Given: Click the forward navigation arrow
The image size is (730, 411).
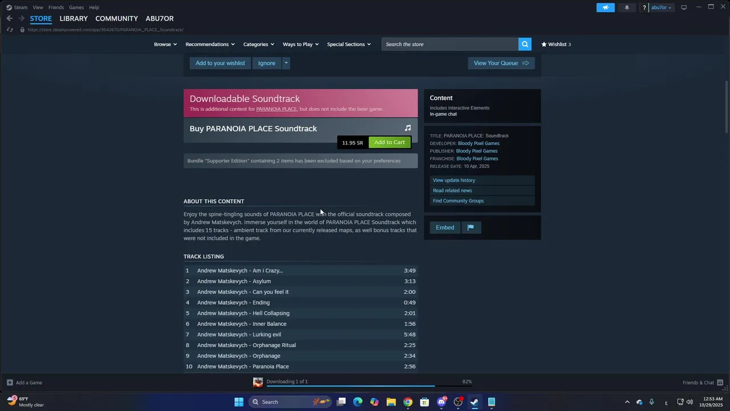Looking at the screenshot, I should coord(21,18).
